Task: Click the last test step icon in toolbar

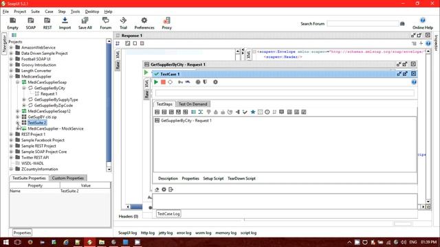Action: tap(304, 112)
